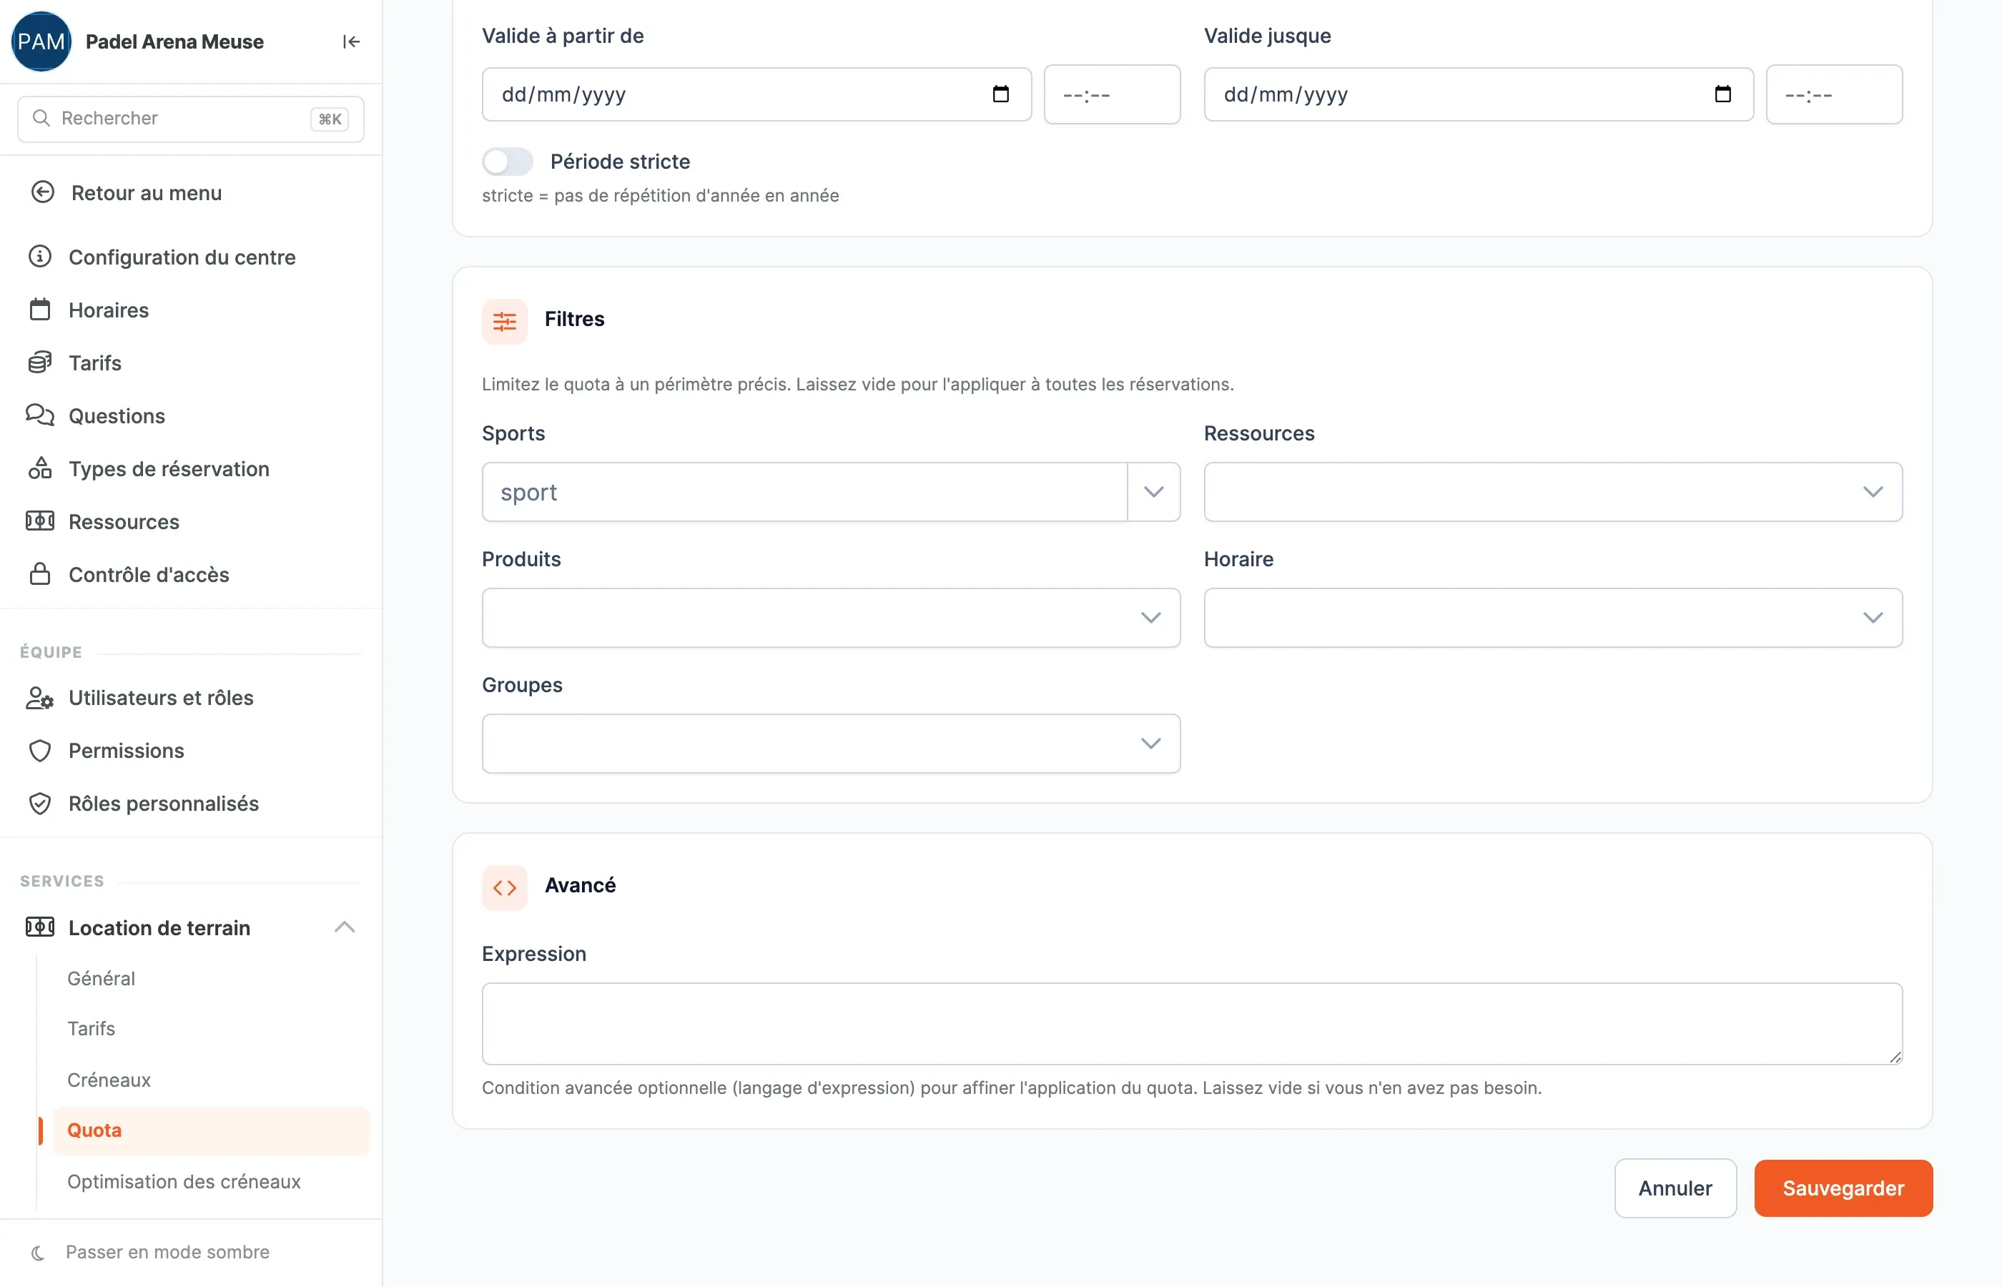
Task: Click the Questions chat bubbles icon
Action: tap(40, 415)
